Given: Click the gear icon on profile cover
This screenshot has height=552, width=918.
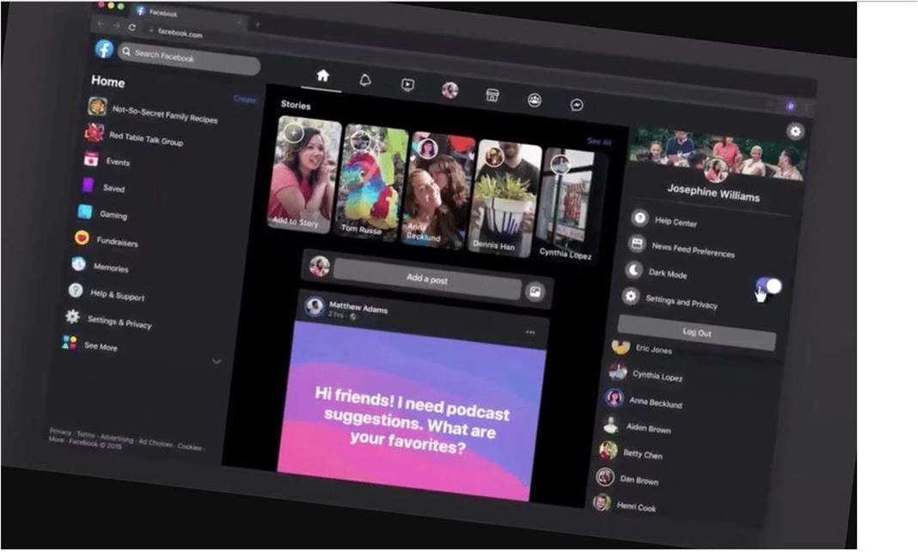Looking at the screenshot, I should pyautogui.click(x=795, y=132).
